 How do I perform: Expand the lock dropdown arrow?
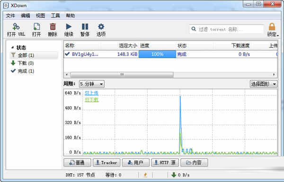tap(278, 35)
